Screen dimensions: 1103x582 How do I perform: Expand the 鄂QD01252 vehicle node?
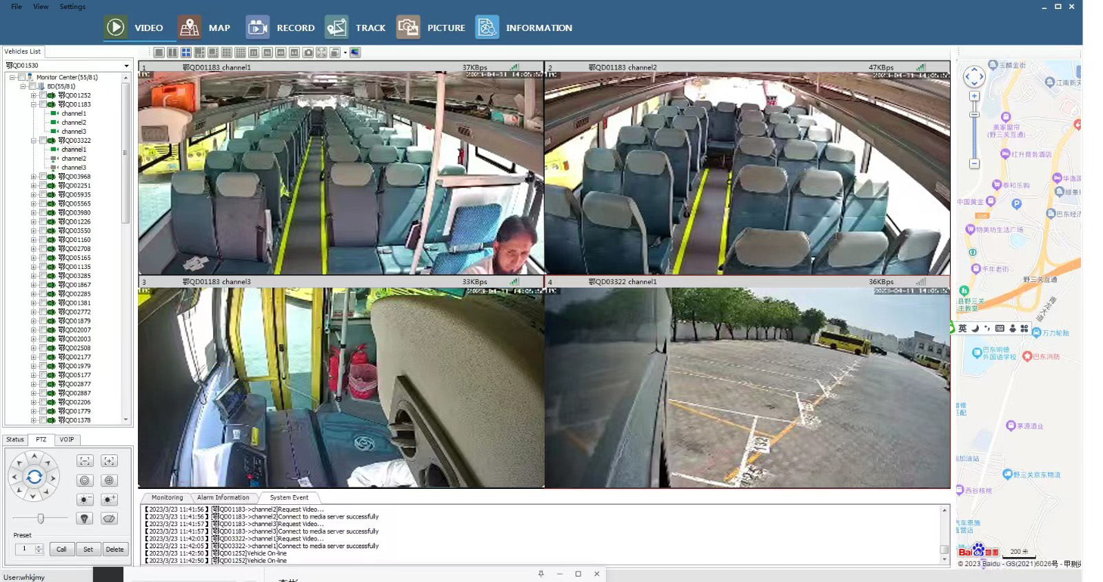(33, 96)
